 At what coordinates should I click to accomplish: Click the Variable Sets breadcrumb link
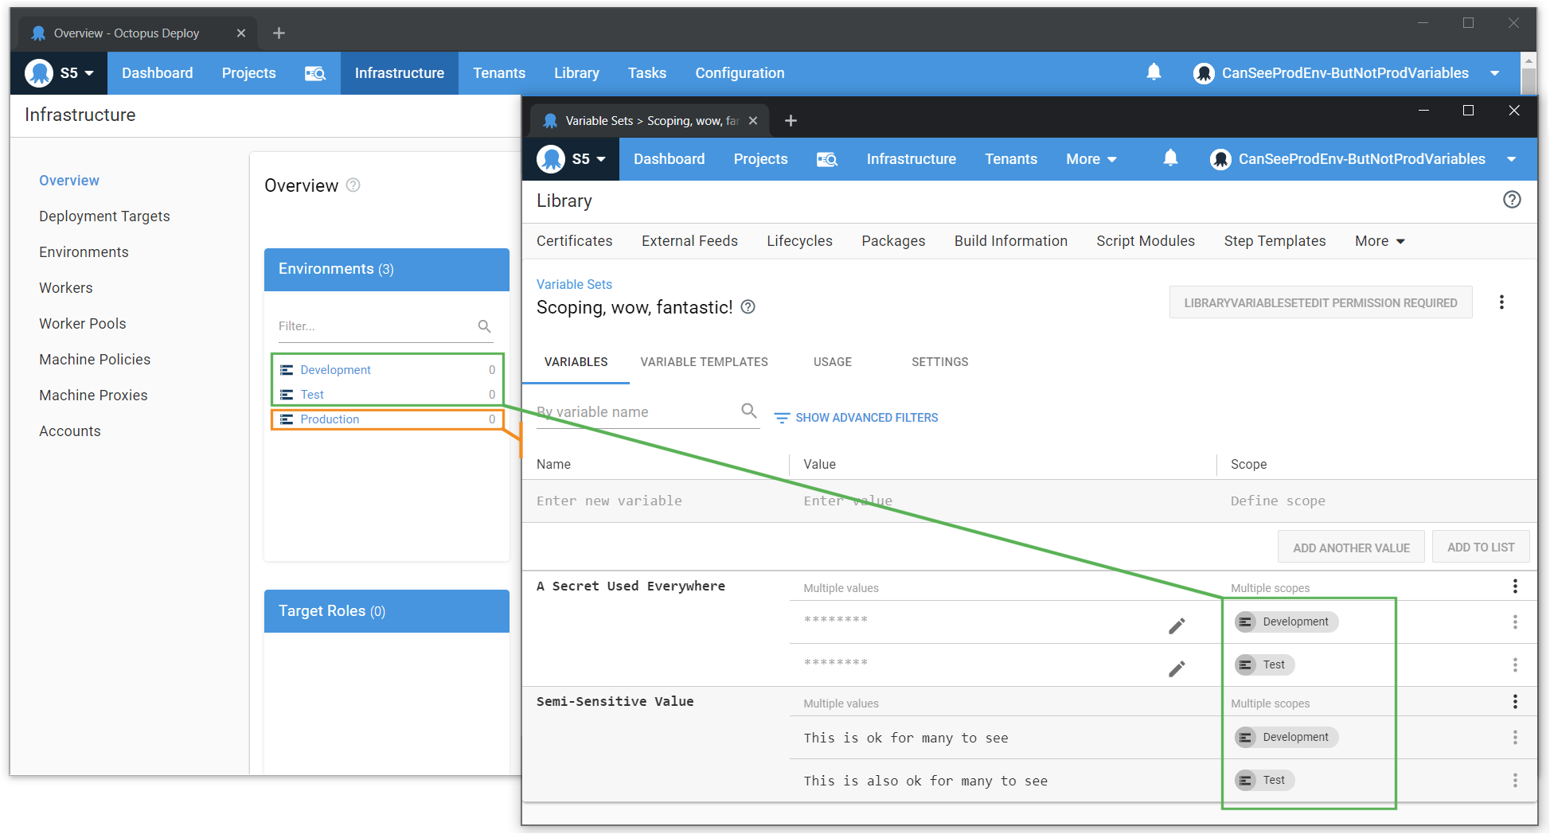coord(574,284)
